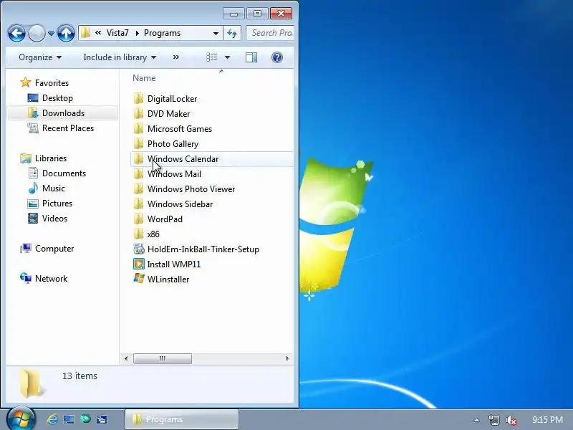Select Network in the navigation pane
The image size is (573, 430).
coord(51,279)
